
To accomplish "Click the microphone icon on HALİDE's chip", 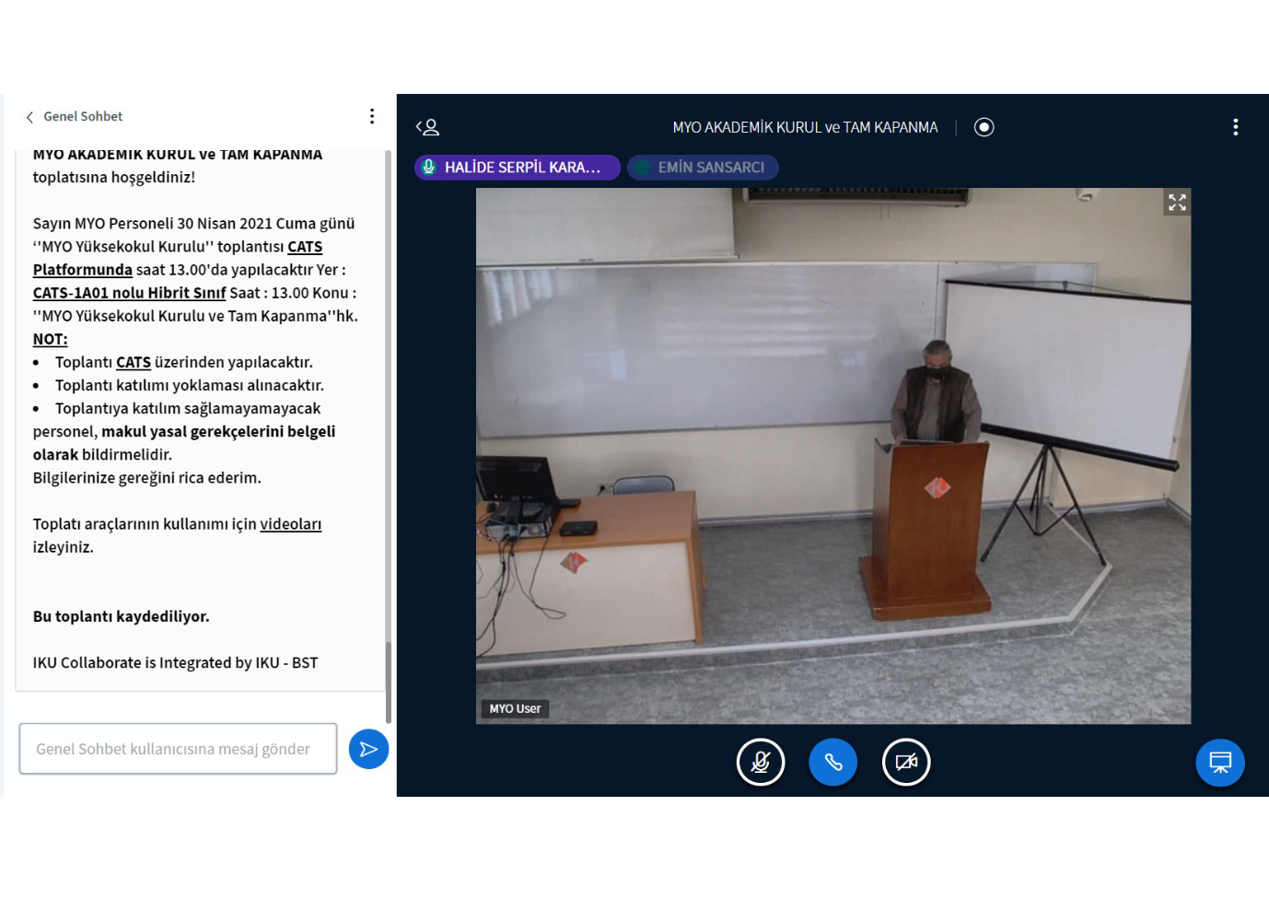I will tap(429, 168).
